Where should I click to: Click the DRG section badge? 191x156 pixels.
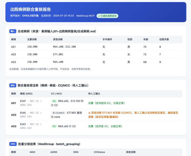tap(13, 144)
